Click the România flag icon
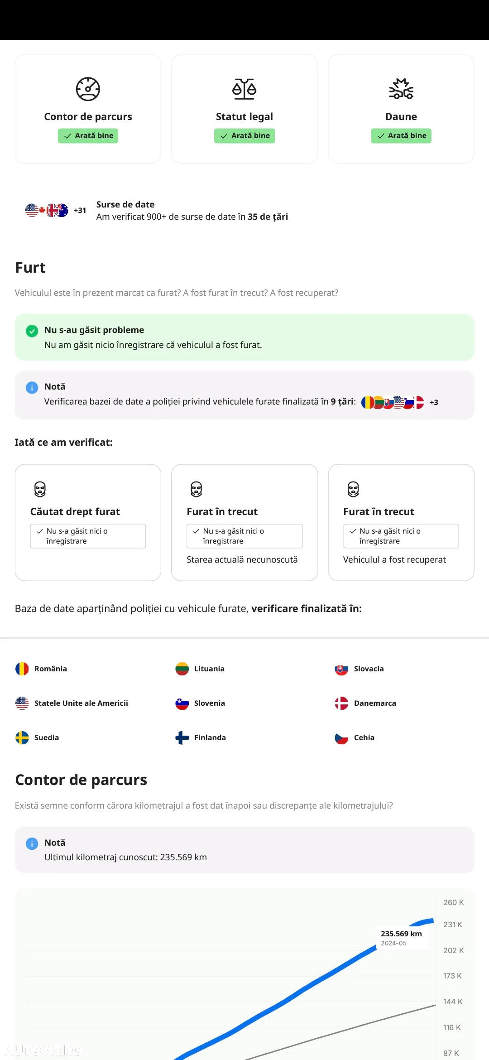This screenshot has height=1060, width=489. [22, 669]
